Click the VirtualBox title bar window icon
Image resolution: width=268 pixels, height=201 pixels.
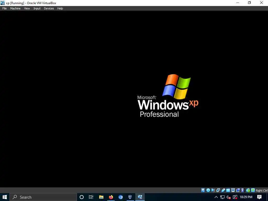3,3
